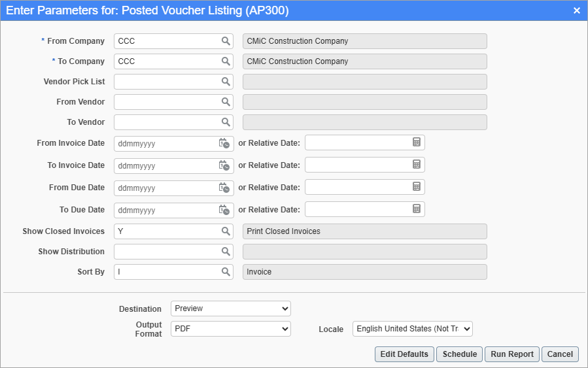This screenshot has height=368, width=588.
Task: Open lookup for From Company field
Action: point(226,41)
